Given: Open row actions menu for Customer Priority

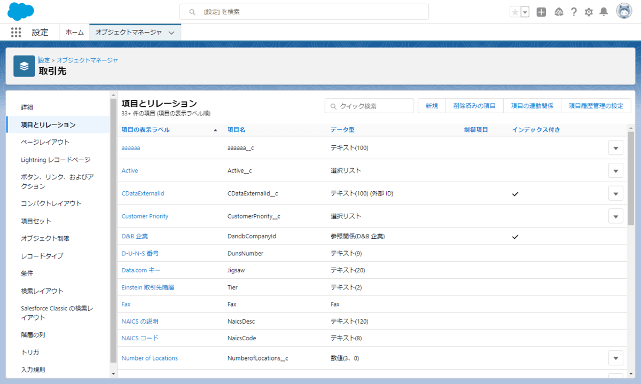Looking at the screenshot, I should [x=615, y=216].
